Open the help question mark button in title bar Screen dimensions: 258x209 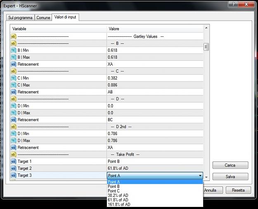tap(233, 4)
